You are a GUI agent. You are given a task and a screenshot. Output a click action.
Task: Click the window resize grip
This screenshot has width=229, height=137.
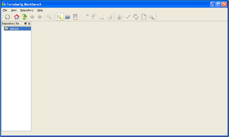[x=226, y=134]
